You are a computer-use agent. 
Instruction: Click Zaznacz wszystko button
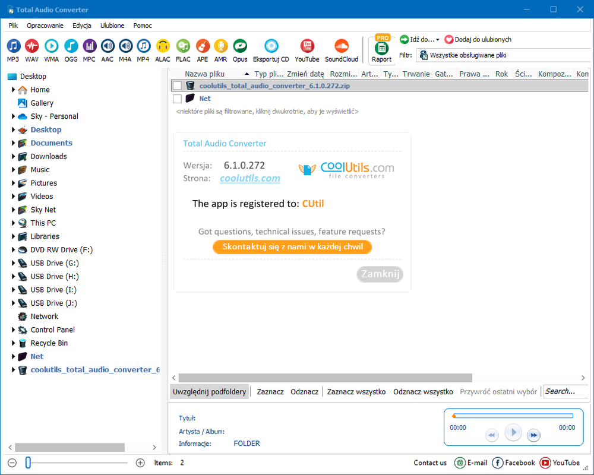356,392
